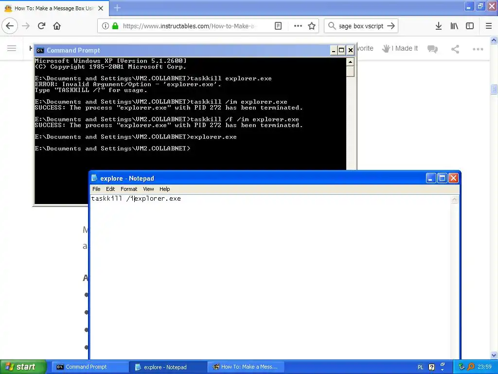The width and height of the screenshot is (498, 374).
Task: Click Notepad scrollbar up arrow
Action: coord(455,199)
